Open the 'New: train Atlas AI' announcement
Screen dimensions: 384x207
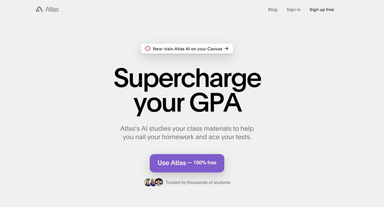coord(188,49)
